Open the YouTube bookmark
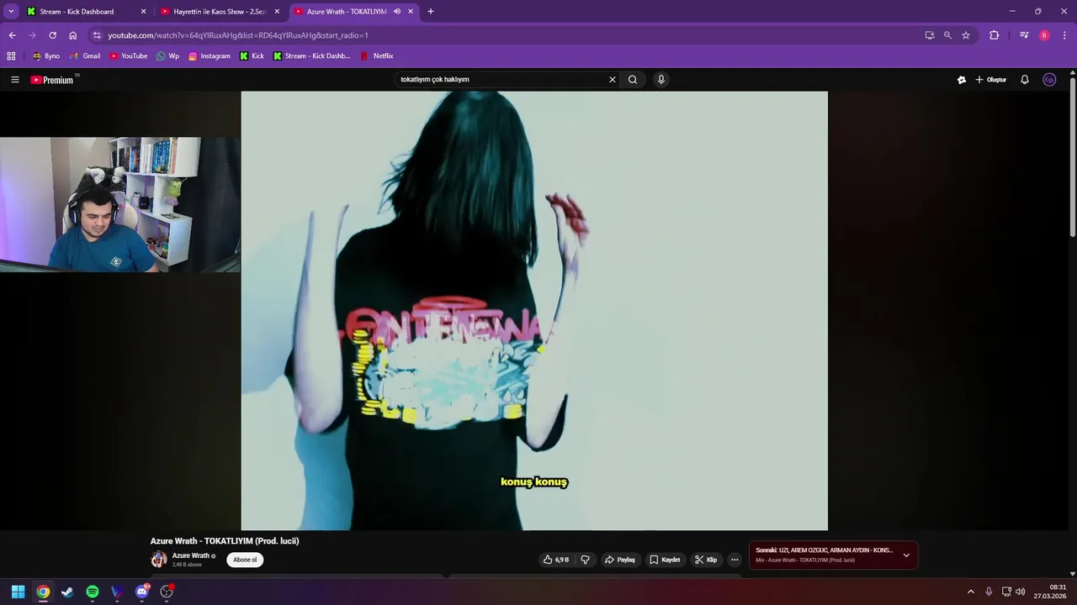 point(128,56)
